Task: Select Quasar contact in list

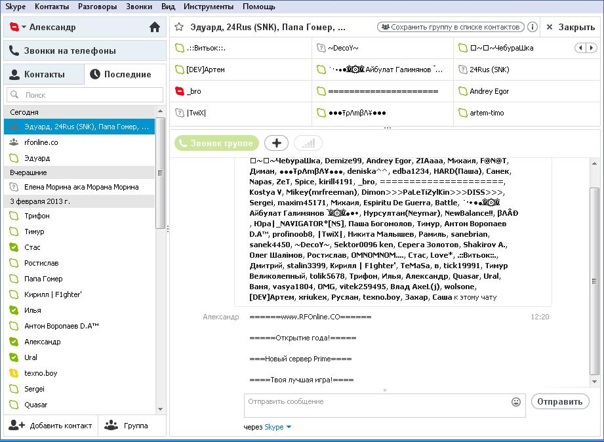Action: point(79,405)
